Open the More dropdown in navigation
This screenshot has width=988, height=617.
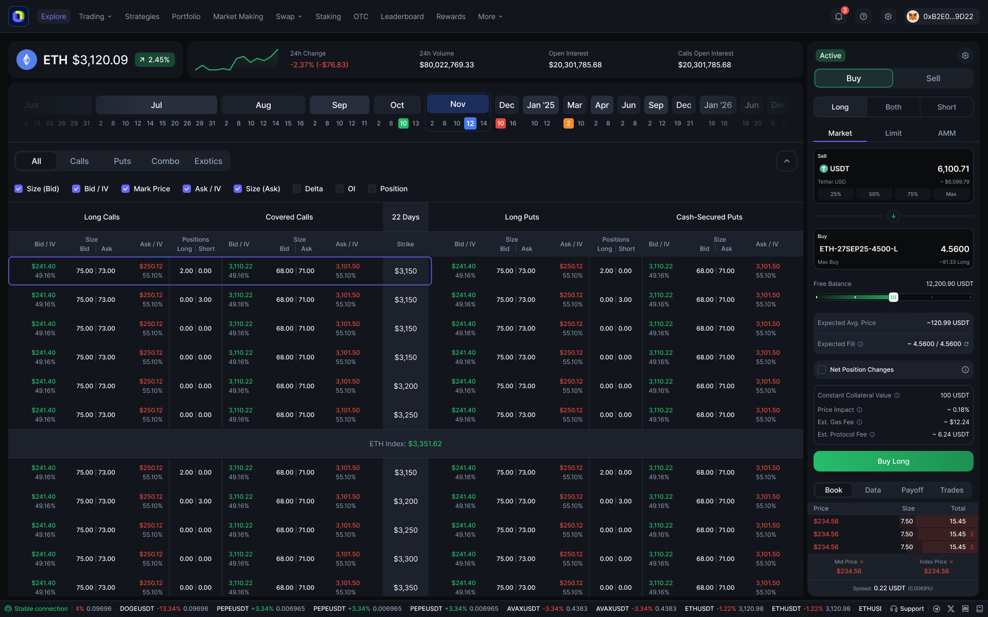click(x=490, y=16)
